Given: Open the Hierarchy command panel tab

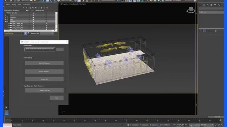Looking at the screenshot, I should [207, 5].
